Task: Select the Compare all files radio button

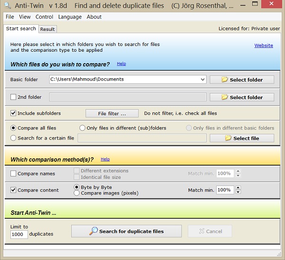Action: (13, 128)
